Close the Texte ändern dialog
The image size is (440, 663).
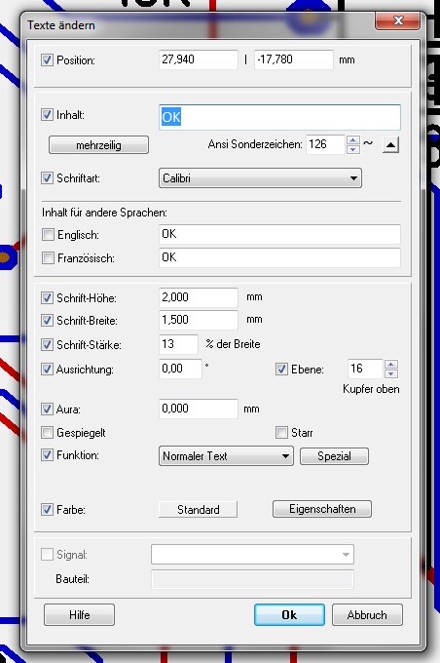click(398, 20)
